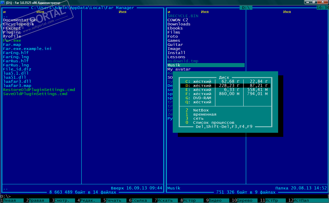
Task: Select RestoreOldPluginSettings.cmd file
Action: [x=39, y=90]
